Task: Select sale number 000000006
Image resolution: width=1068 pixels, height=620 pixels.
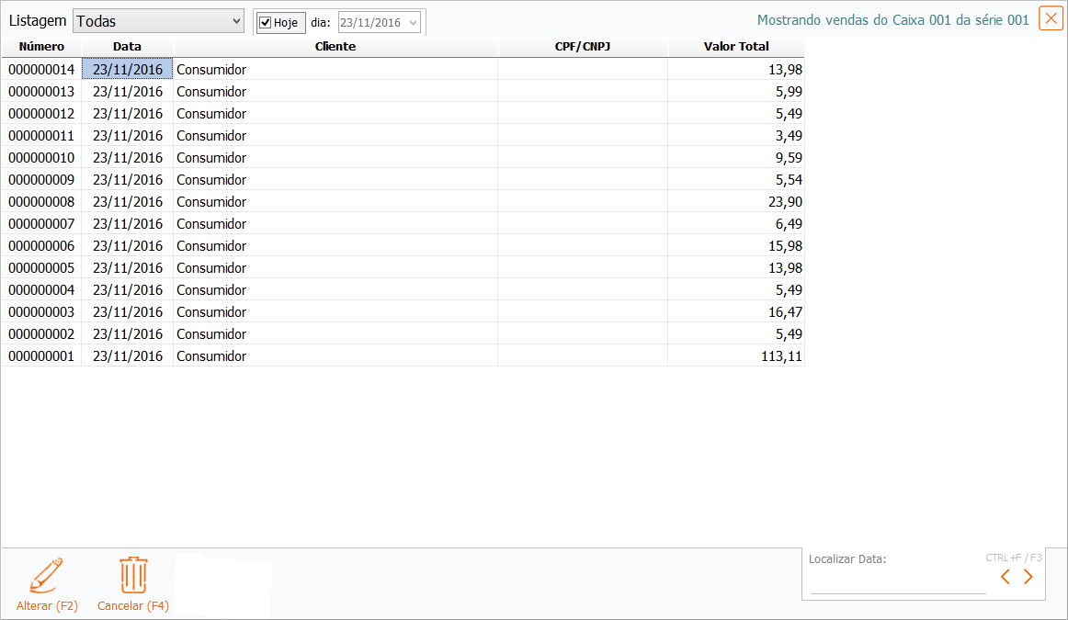Action: click(41, 245)
